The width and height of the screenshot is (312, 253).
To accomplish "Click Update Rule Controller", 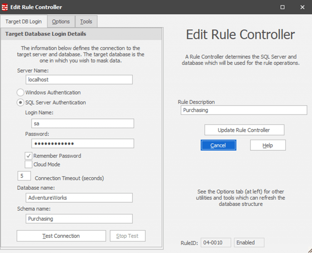I will pos(244,130).
